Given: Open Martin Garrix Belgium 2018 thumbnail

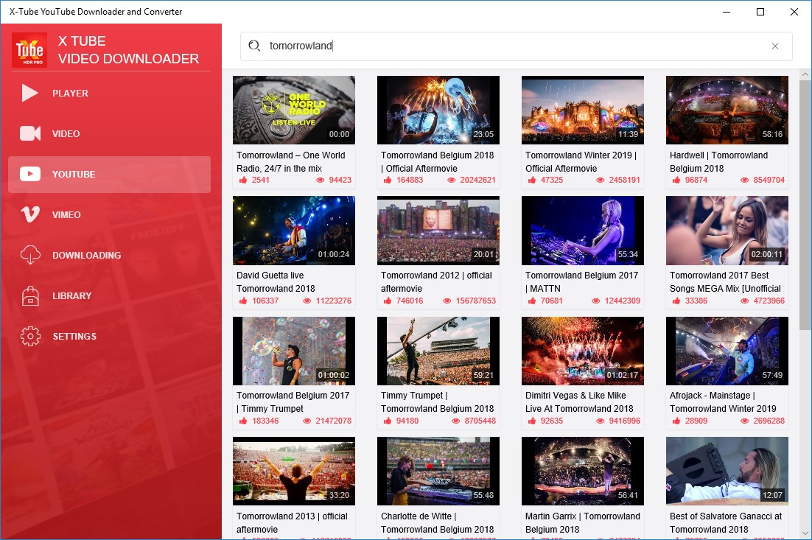Looking at the screenshot, I should point(583,471).
